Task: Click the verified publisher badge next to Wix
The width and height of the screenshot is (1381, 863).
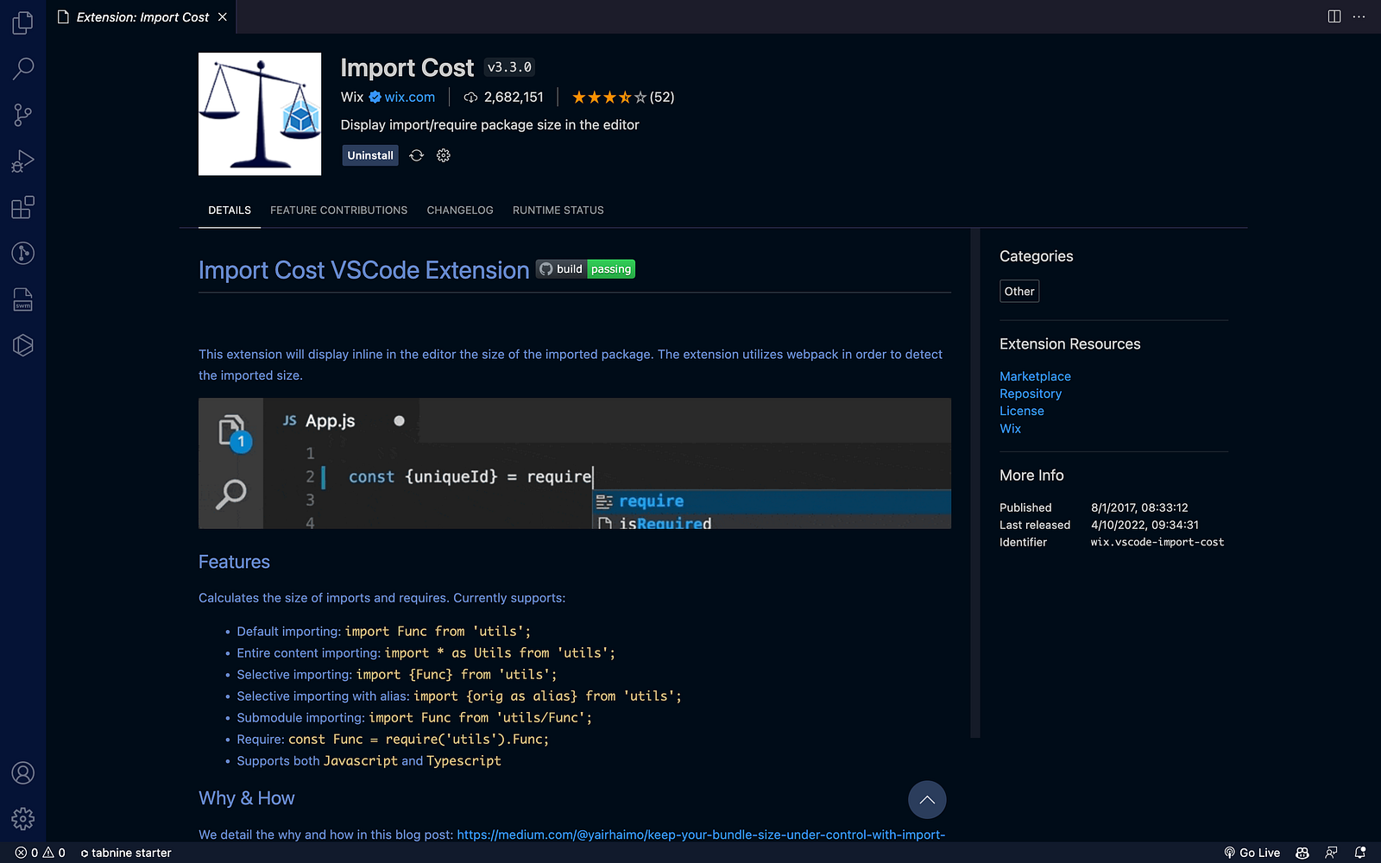Action: [x=375, y=98]
